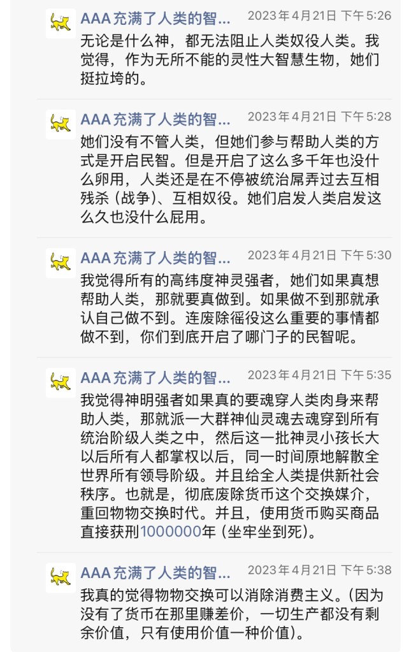
Task: Click the sender name on the 5:30 message
Action: 155,257
